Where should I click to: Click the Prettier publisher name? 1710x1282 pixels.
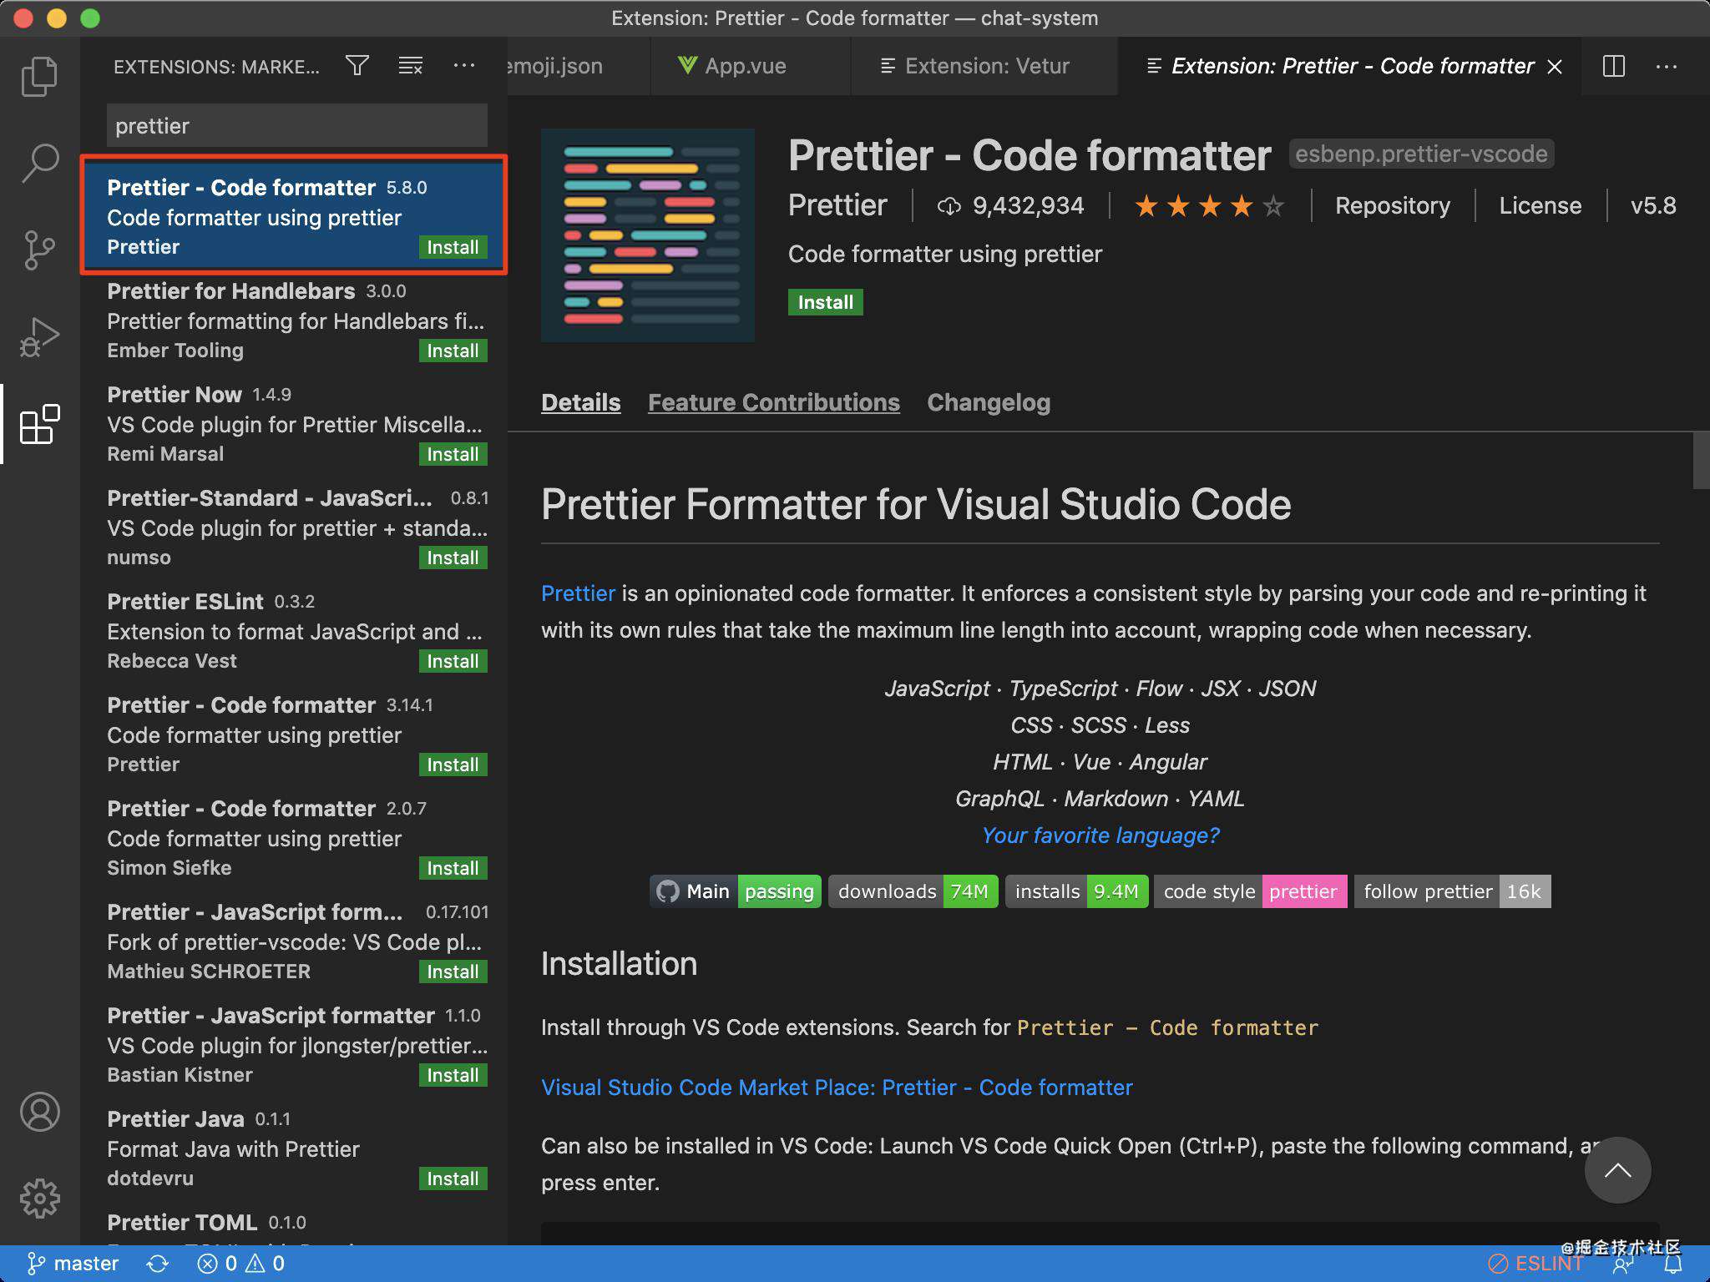[837, 205]
